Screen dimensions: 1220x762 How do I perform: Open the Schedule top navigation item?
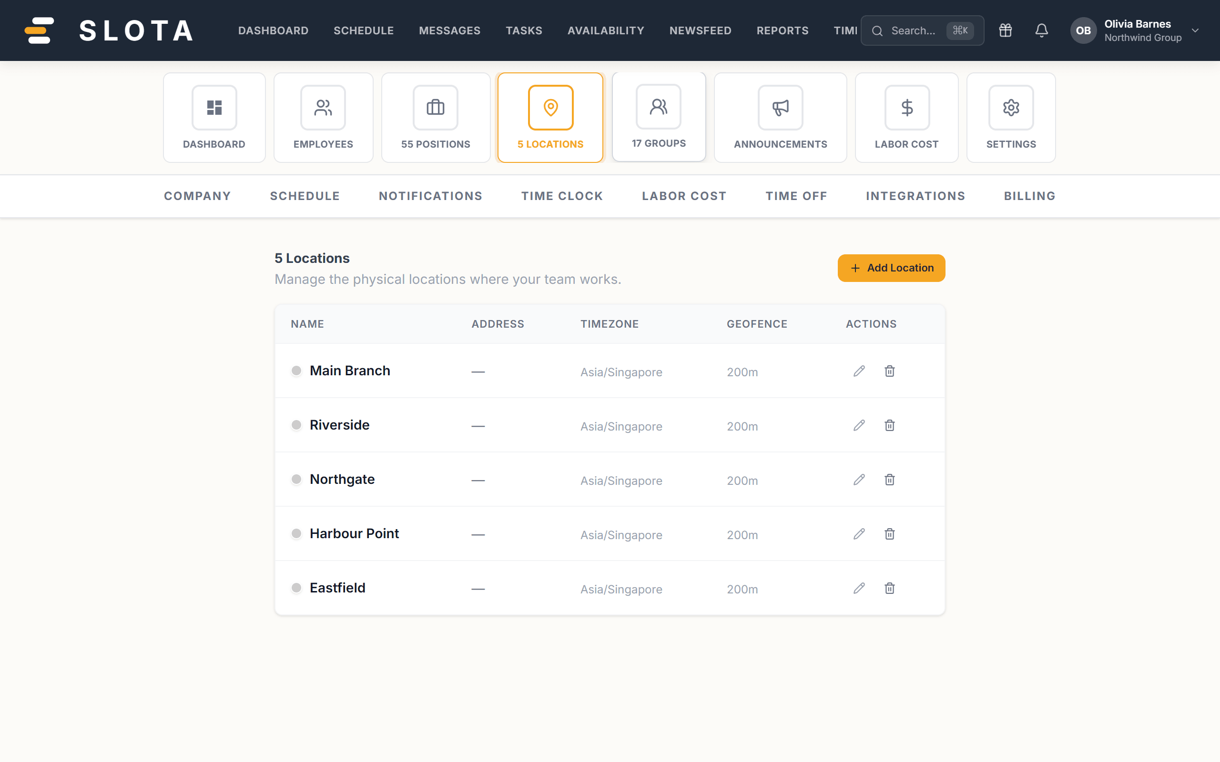(x=364, y=30)
